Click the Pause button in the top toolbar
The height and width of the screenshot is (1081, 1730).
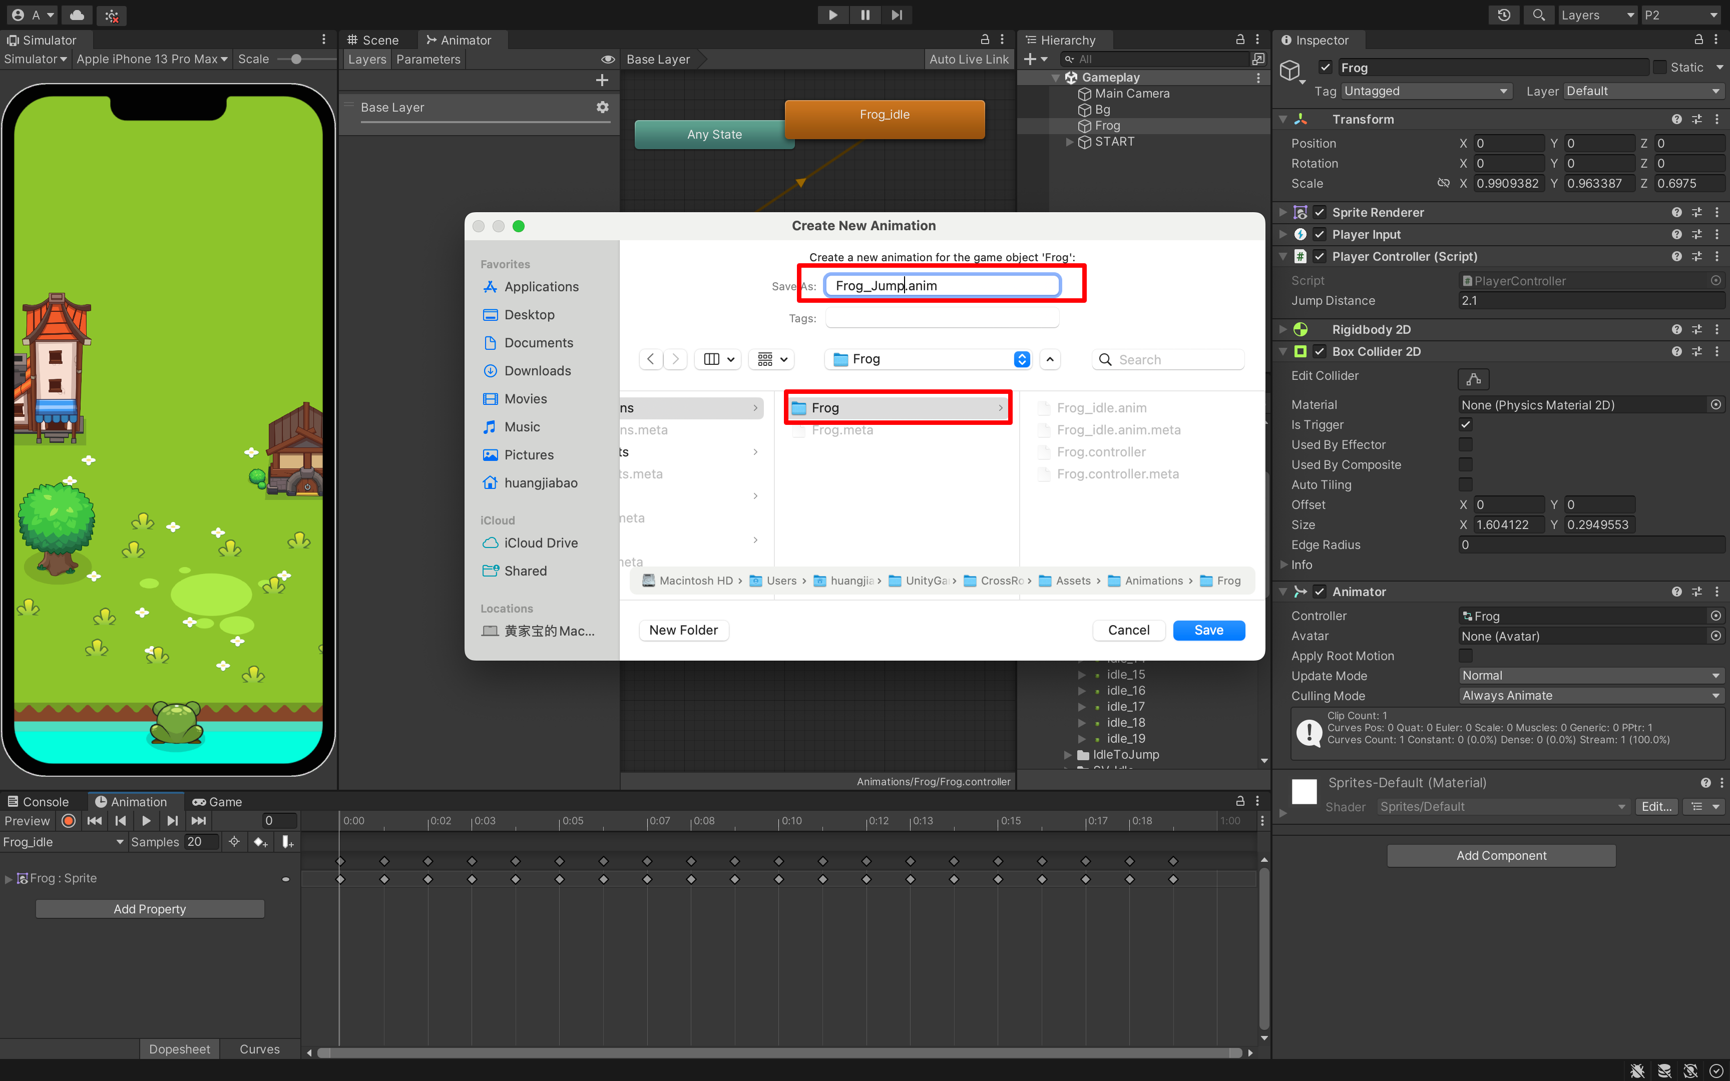(x=865, y=15)
